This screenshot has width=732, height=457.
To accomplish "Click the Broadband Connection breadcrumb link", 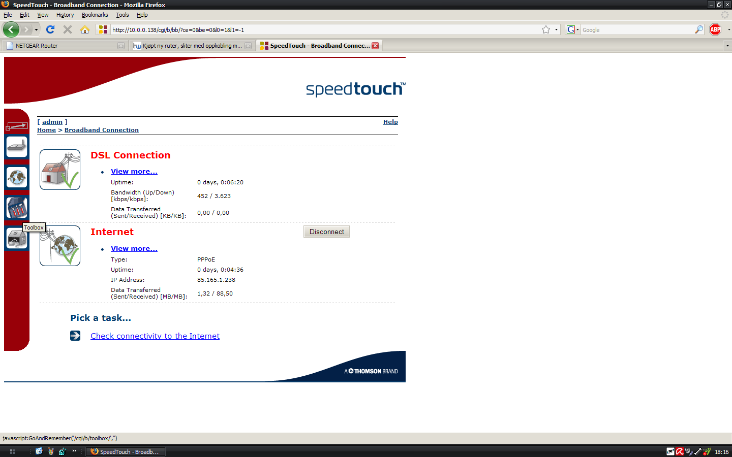I will point(102,130).
